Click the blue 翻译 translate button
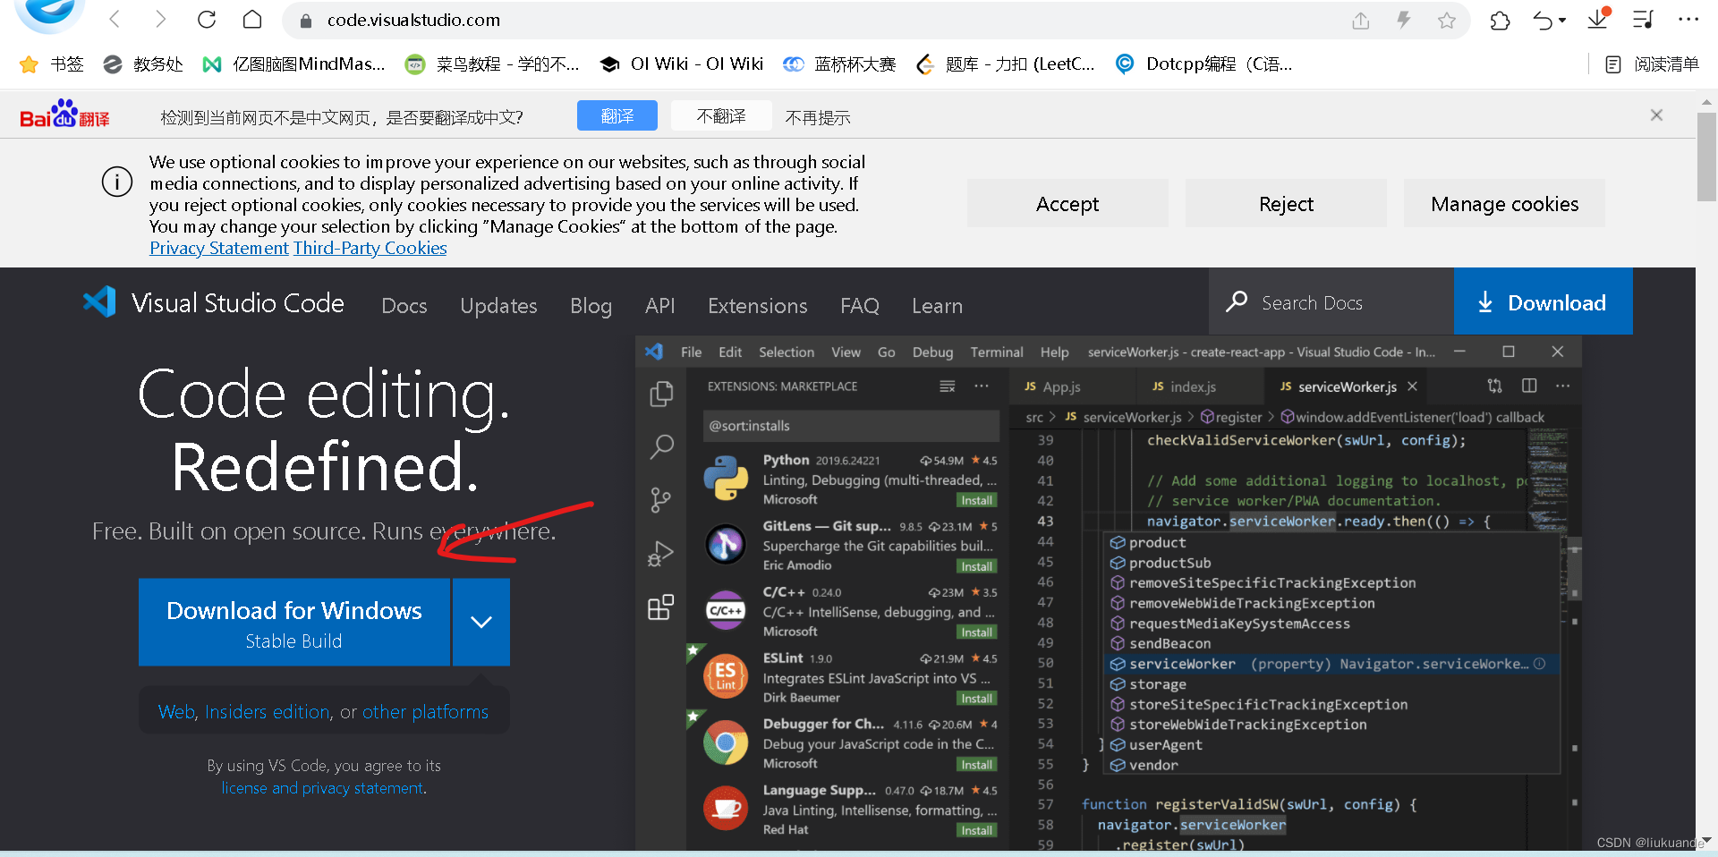The width and height of the screenshot is (1718, 857). click(x=617, y=115)
